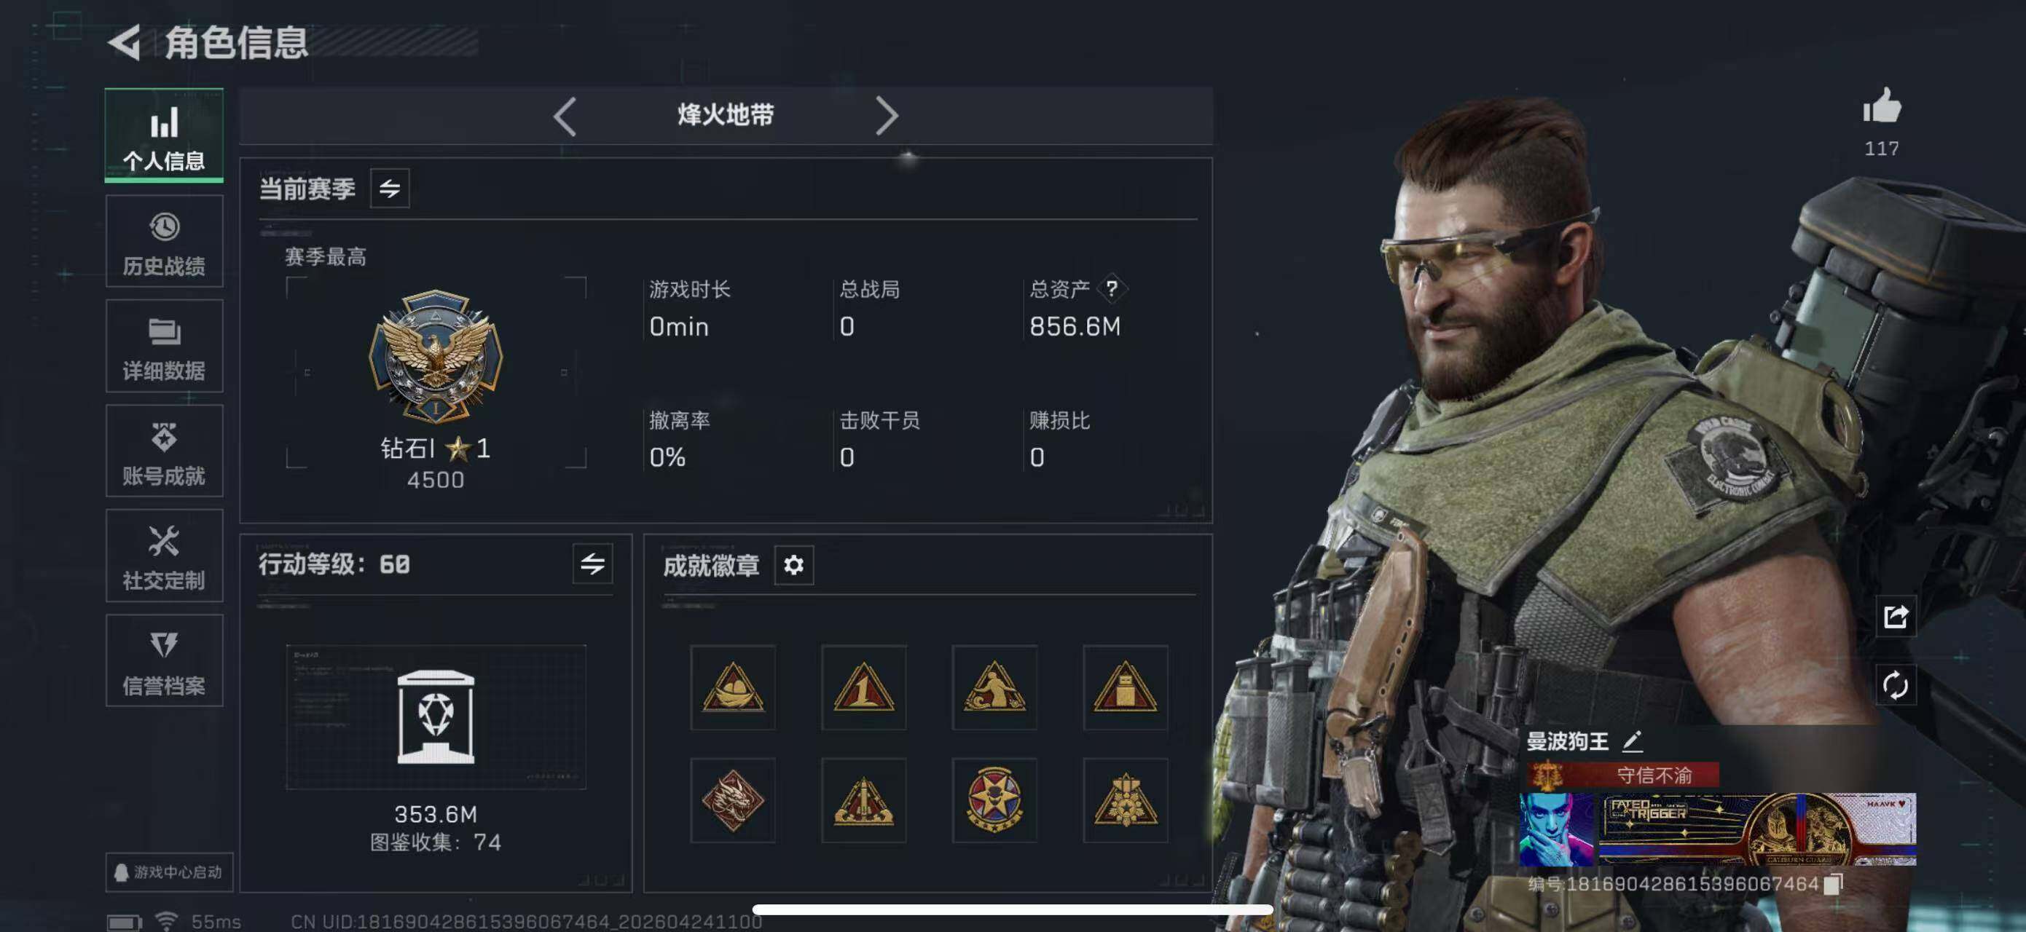
Task: Open the 详细数据 tab
Action: point(165,346)
